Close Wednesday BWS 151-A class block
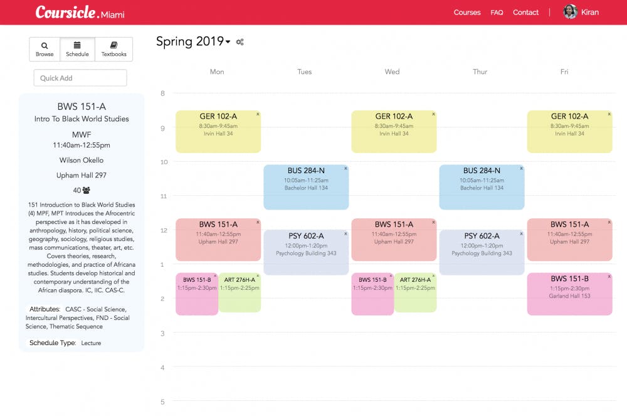 pyautogui.click(x=433, y=222)
